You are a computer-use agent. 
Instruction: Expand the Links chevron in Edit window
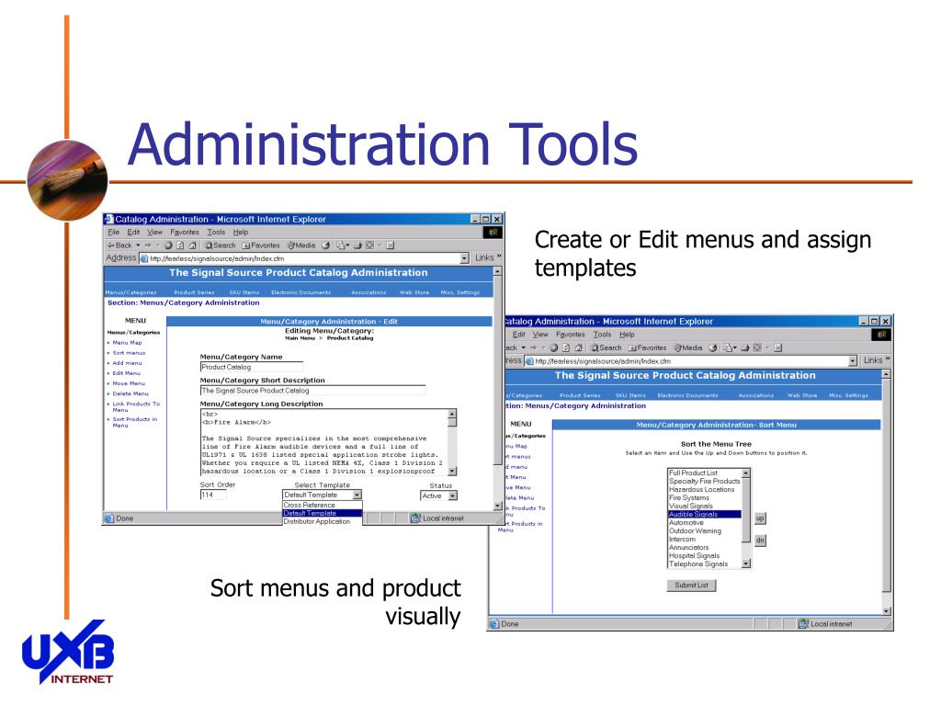pyautogui.click(x=499, y=257)
